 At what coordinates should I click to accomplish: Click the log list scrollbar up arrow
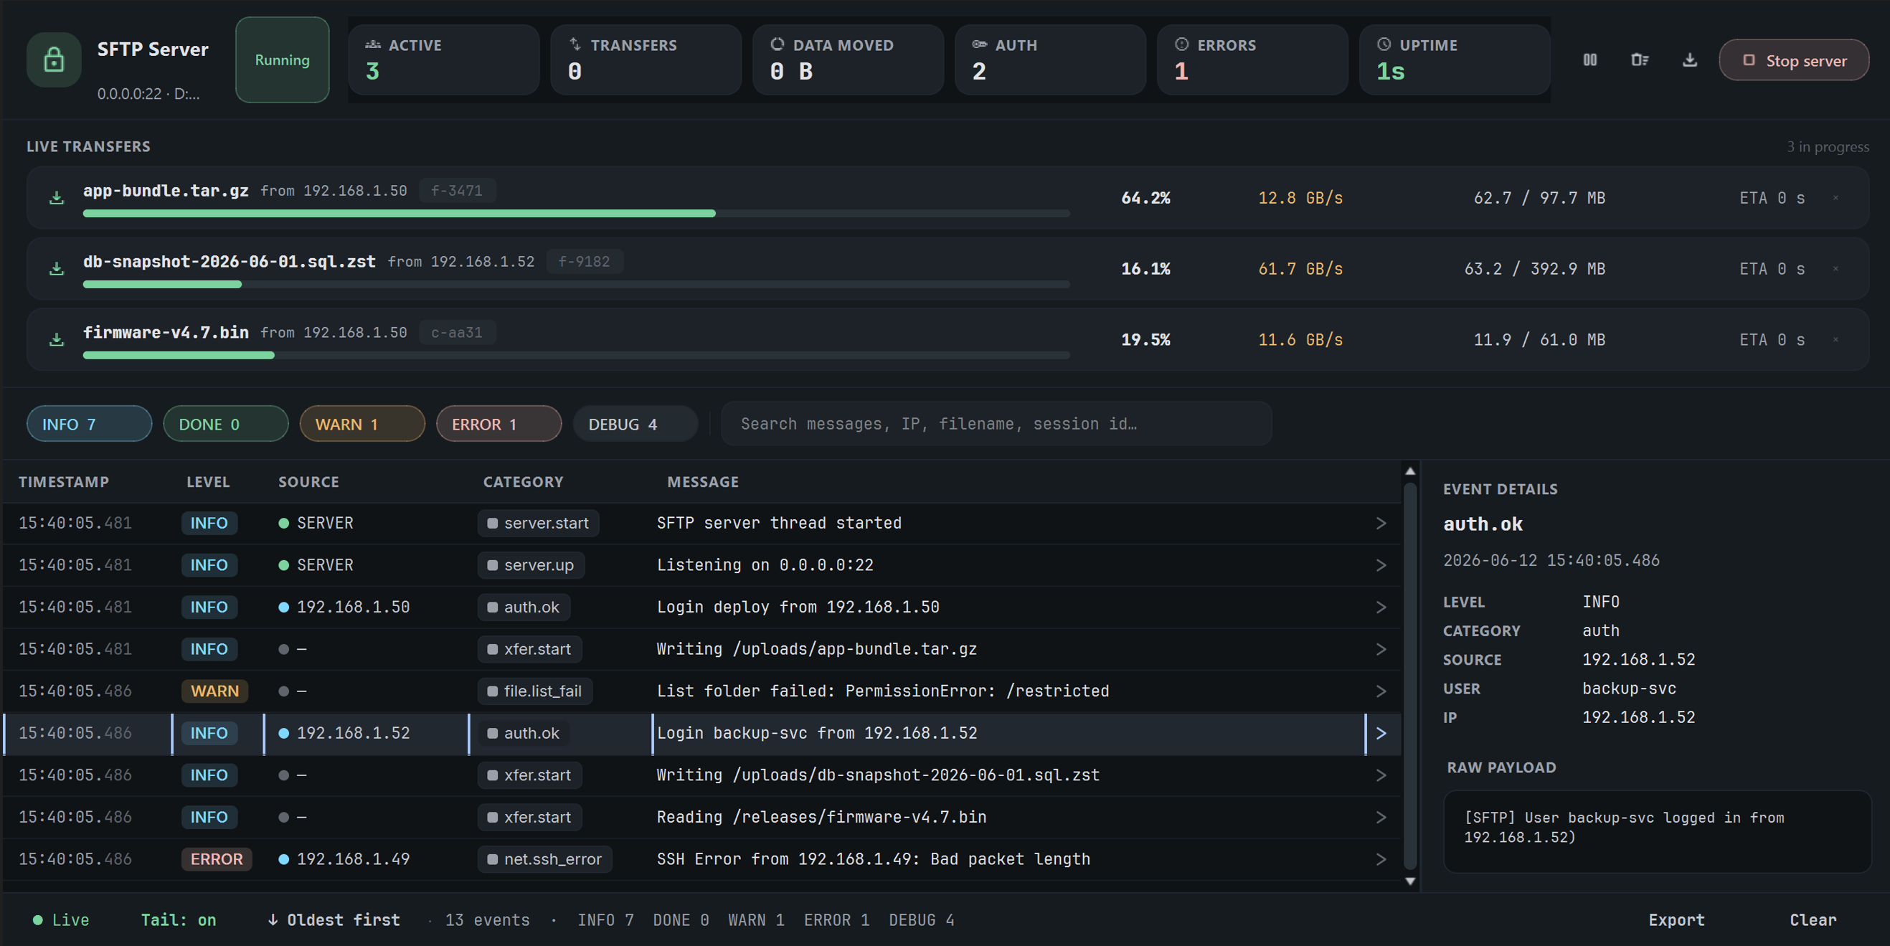pyautogui.click(x=1409, y=471)
